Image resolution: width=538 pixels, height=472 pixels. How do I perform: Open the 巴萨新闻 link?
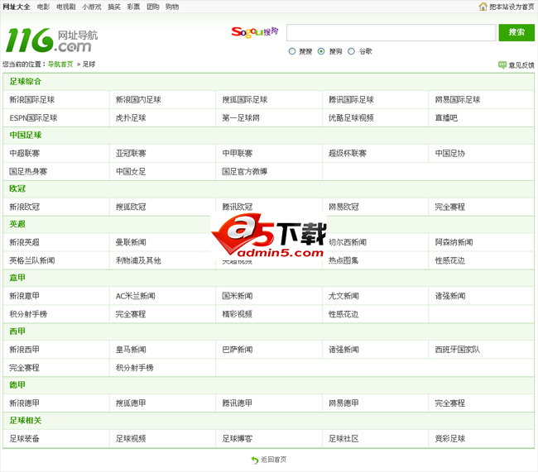(237, 350)
